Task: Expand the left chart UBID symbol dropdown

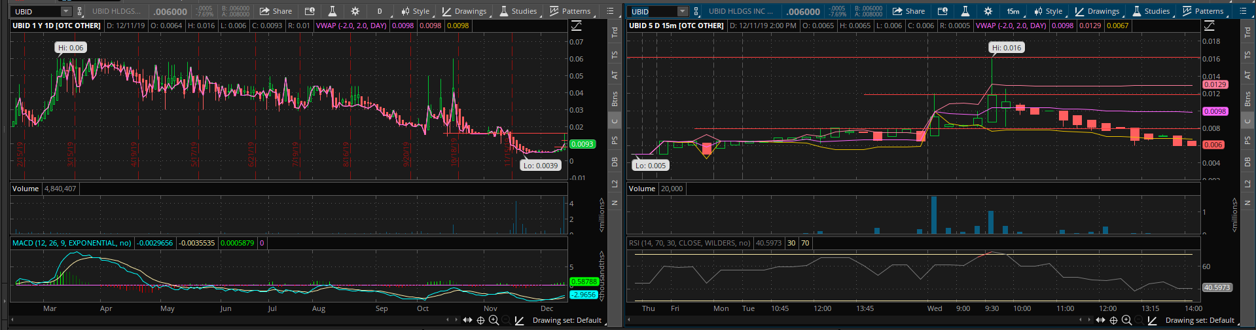Action: tap(65, 11)
